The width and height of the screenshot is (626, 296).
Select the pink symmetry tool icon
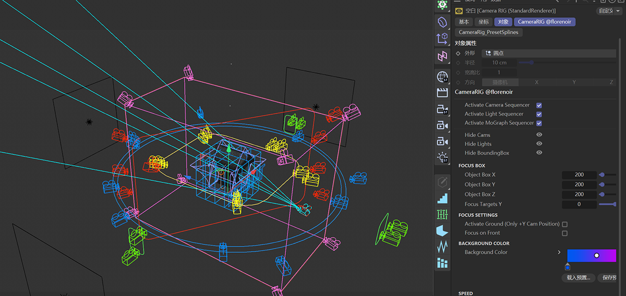click(442, 55)
